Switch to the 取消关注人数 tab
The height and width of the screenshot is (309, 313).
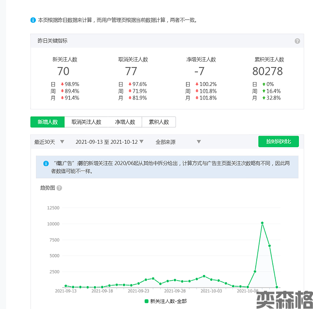click(x=86, y=122)
